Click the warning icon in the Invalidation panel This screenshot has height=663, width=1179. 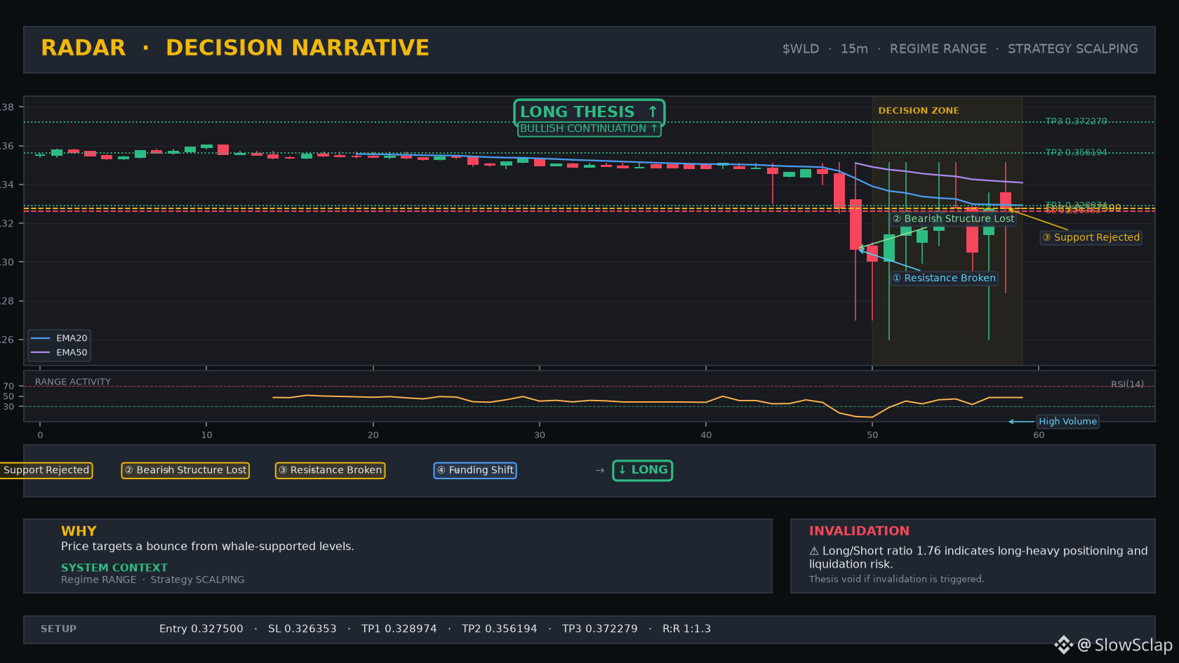pos(814,551)
